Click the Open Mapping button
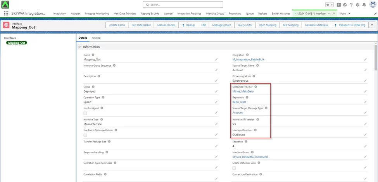The height and width of the screenshot is (182, 378). click(268, 25)
